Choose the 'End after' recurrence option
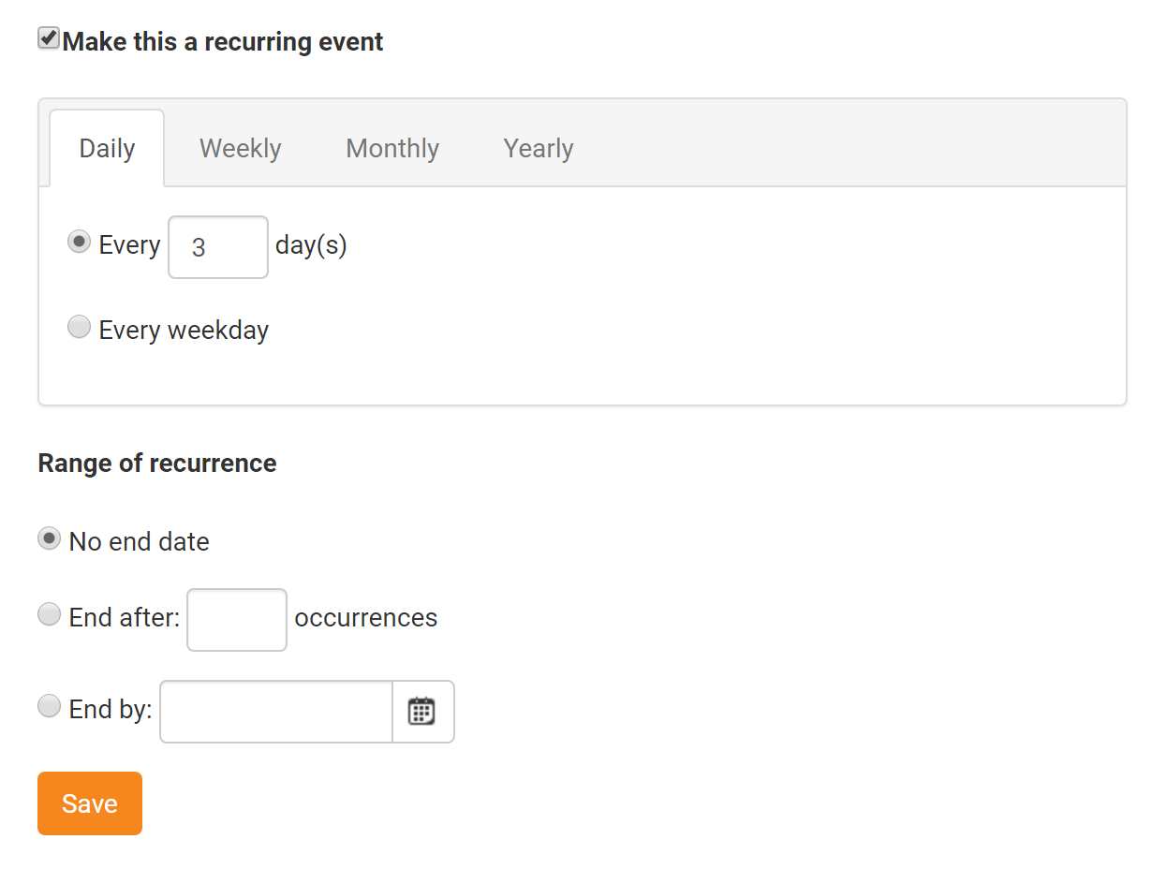The height and width of the screenshot is (869, 1152). (49, 614)
